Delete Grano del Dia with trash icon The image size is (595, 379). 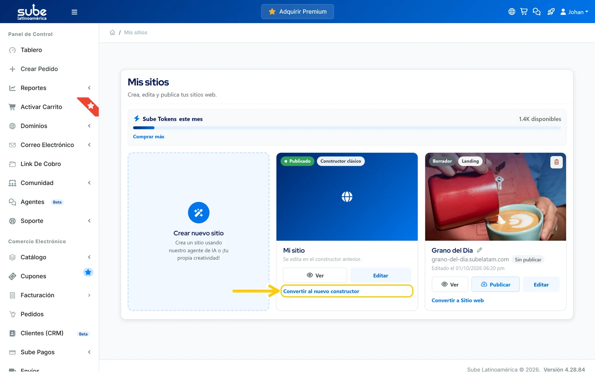[556, 162]
